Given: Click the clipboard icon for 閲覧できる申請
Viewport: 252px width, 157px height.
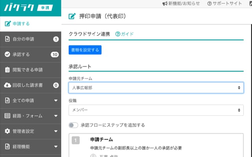Looking at the screenshot, I should tap(7, 70).
